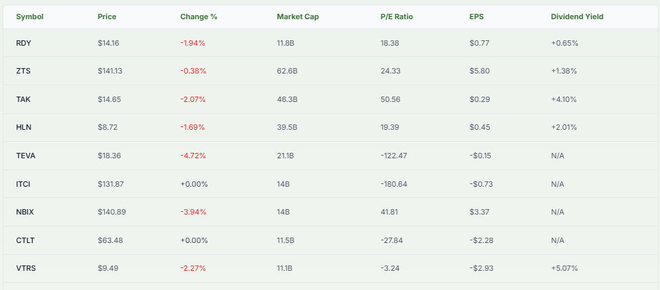Select the TEVA stock symbol
The width and height of the screenshot is (660, 290).
[x=26, y=156]
